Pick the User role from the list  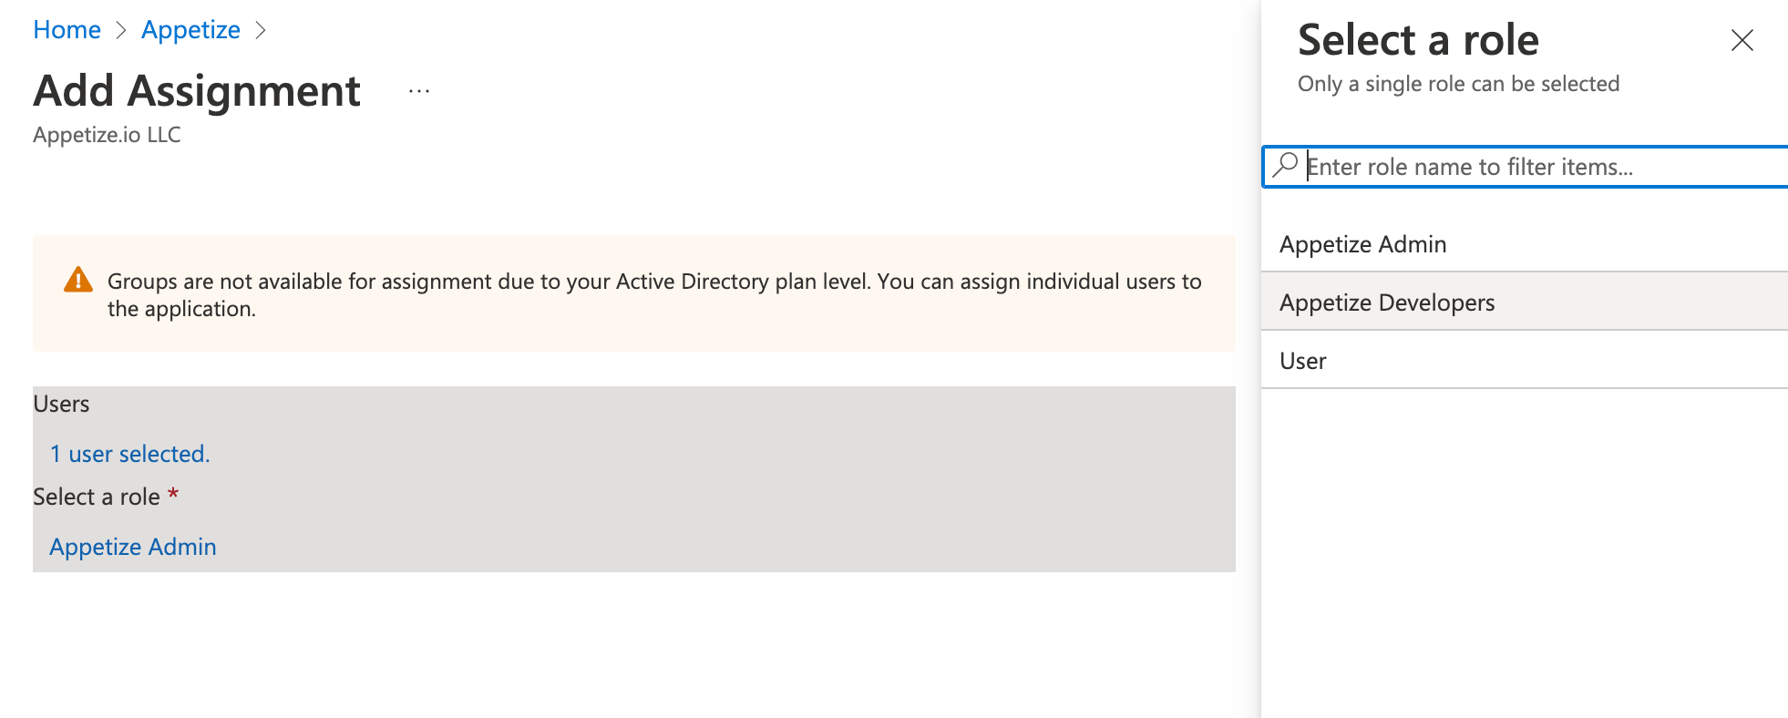pyautogui.click(x=1302, y=361)
